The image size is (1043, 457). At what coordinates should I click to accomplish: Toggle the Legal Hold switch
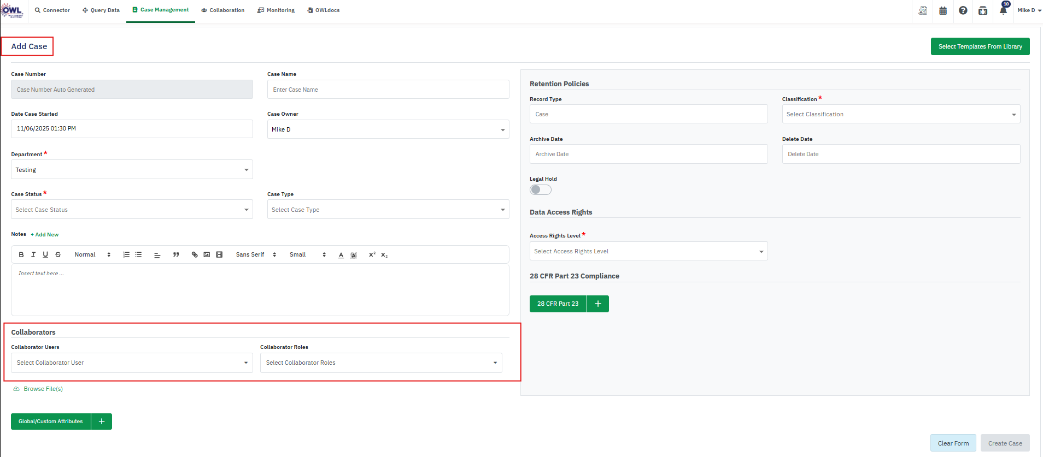[541, 190]
